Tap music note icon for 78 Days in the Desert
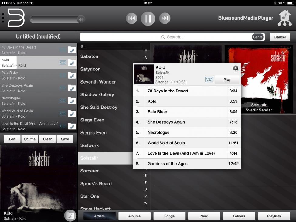 click(x=72, y=50)
